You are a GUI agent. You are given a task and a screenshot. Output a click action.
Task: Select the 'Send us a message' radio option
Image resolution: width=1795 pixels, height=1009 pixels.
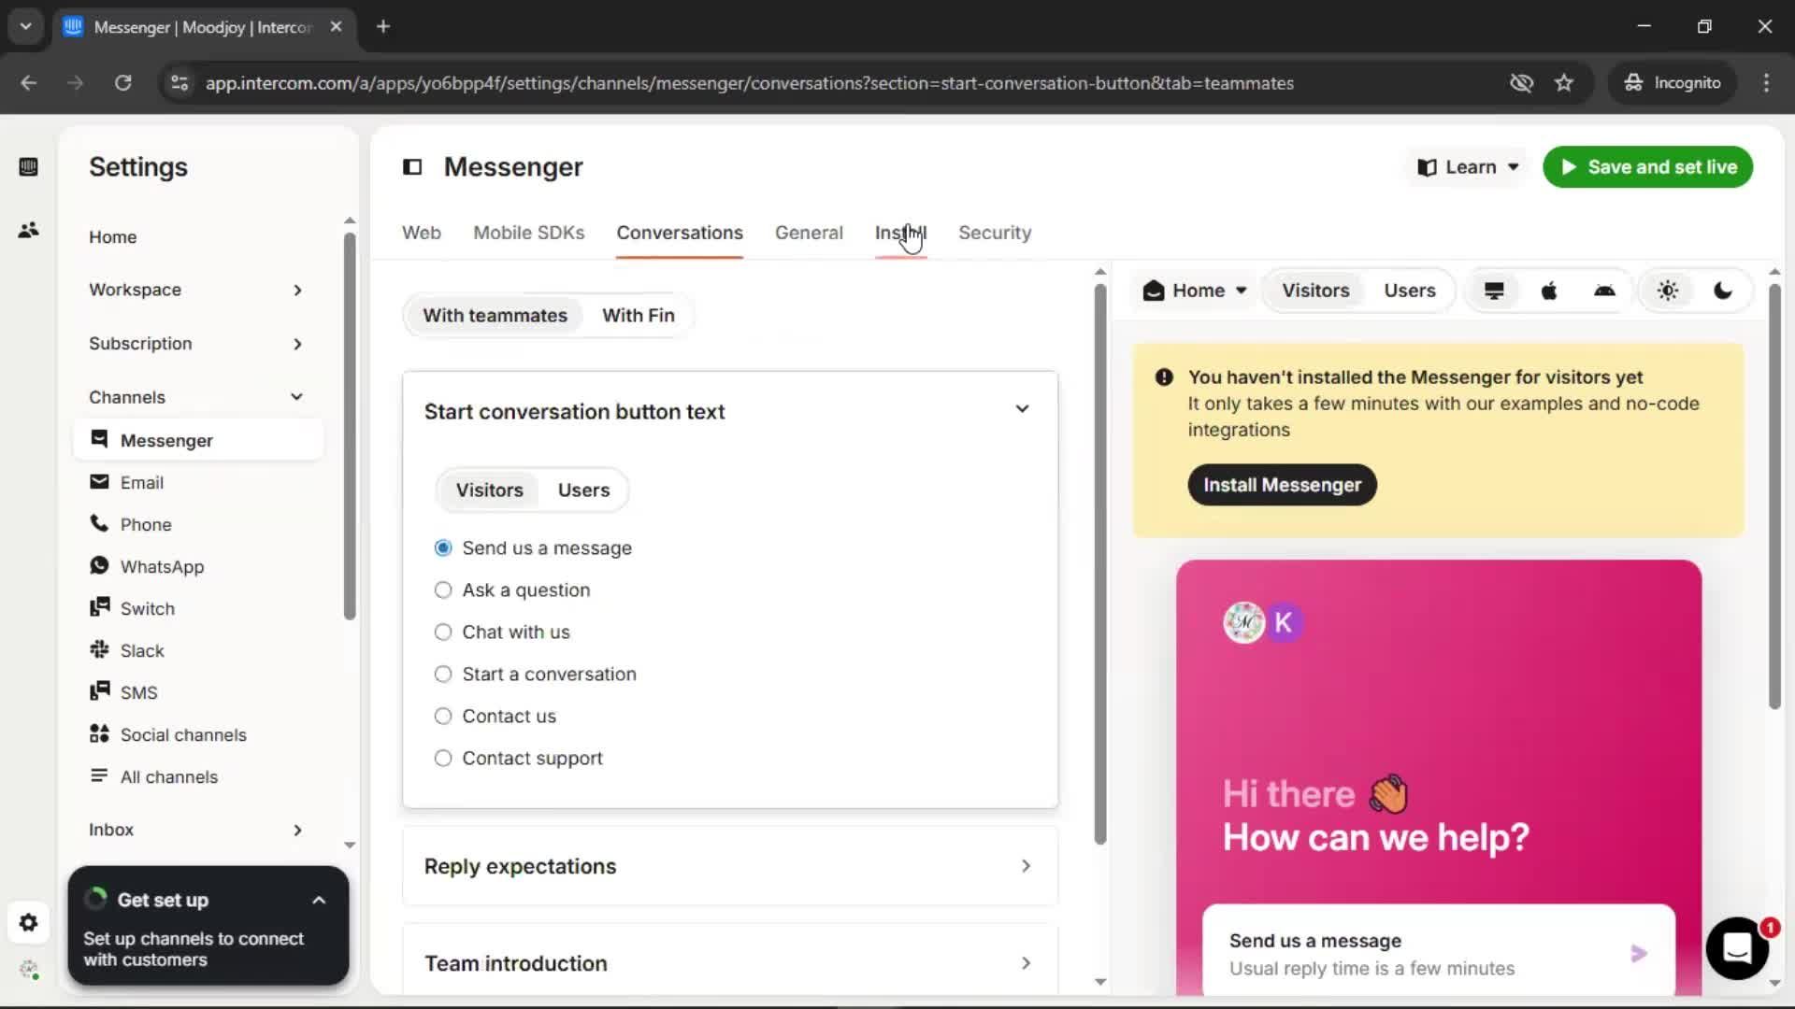443,548
